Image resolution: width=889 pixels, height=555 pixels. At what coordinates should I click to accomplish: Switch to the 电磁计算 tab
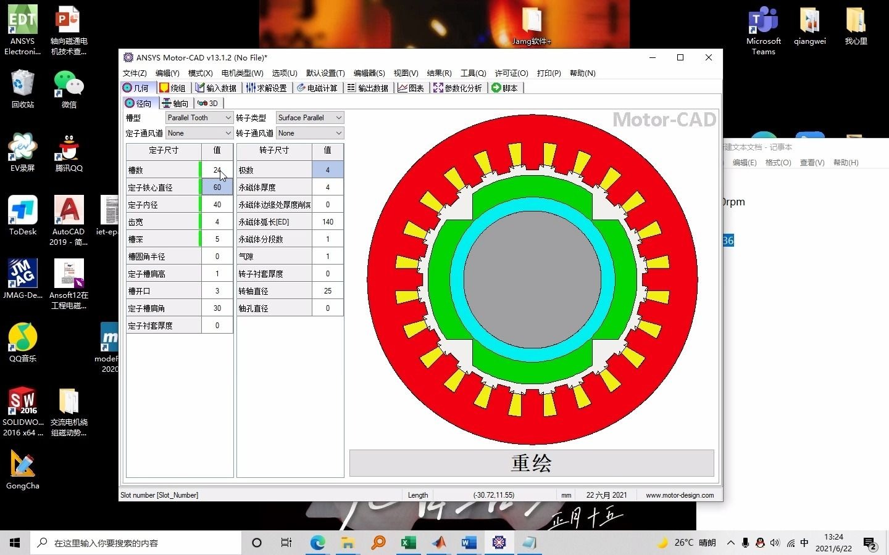[317, 88]
